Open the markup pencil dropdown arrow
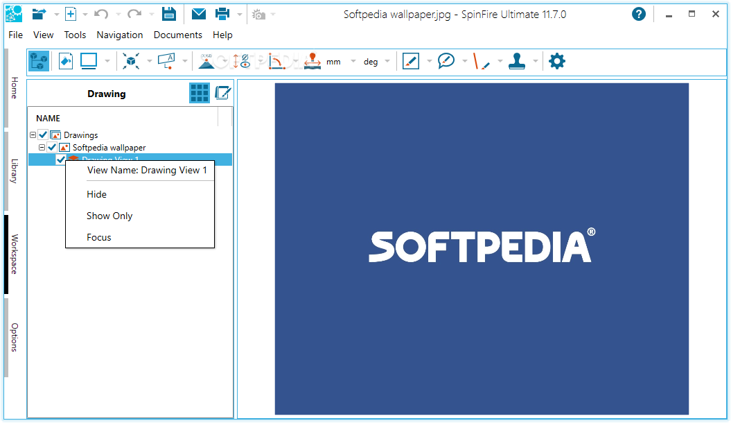731x423 pixels. [429, 61]
